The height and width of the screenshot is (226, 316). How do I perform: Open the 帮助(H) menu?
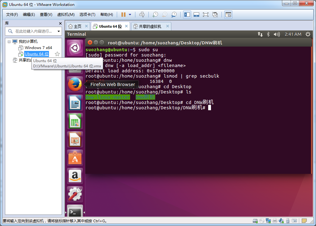coord(107,15)
